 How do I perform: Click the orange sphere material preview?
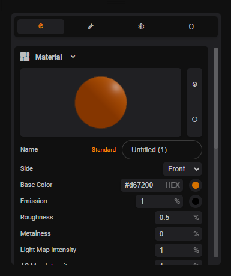(101, 102)
